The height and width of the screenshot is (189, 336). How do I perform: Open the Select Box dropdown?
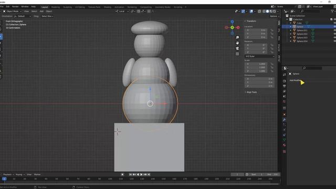[x=47, y=16]
